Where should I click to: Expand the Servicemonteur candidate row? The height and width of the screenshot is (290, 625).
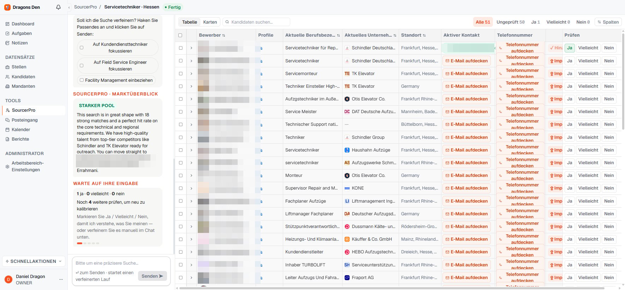click(191, 74)
